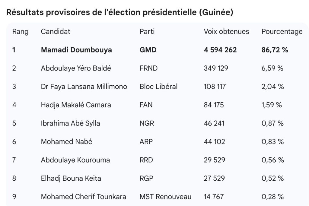The image size is (309, 206).
Task: Select Abdoulaye Yéro Baldé's name
Action: tap(76, 68)
